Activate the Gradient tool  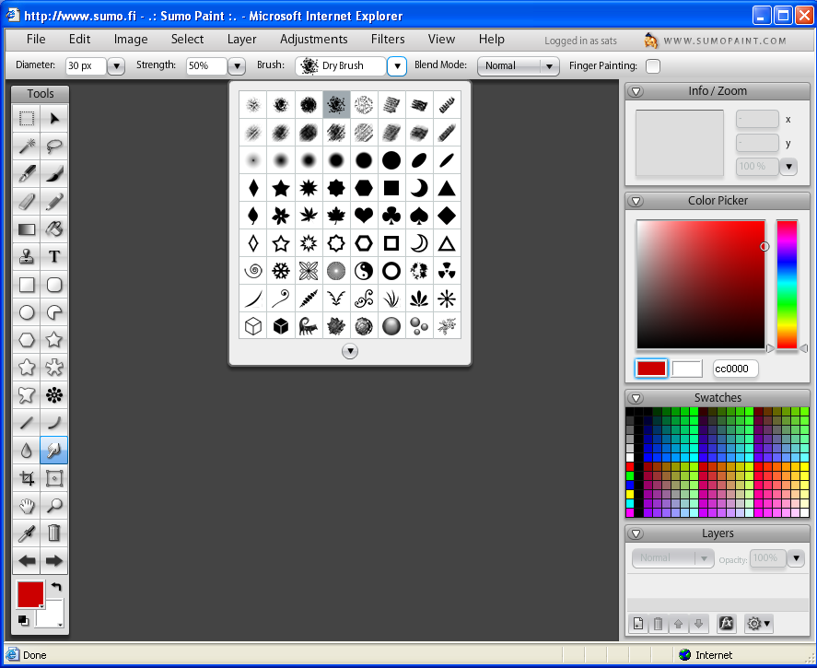(27, 229)
